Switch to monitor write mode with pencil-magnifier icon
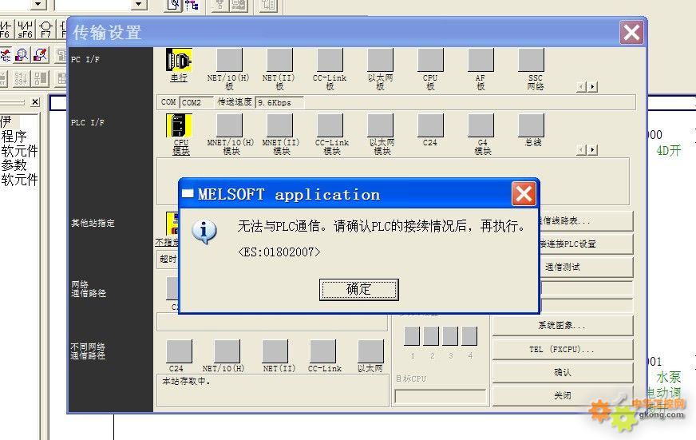This screenshot has height=440, width=696. [40, 55]
